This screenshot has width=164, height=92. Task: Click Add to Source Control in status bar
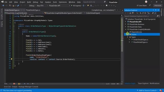(x=147, y=90)
